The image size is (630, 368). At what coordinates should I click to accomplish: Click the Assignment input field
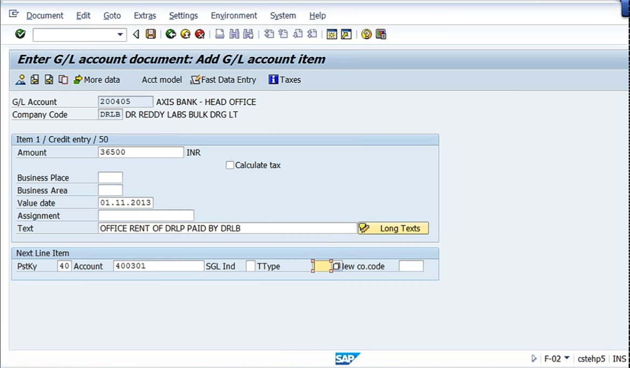pos(146,216)
